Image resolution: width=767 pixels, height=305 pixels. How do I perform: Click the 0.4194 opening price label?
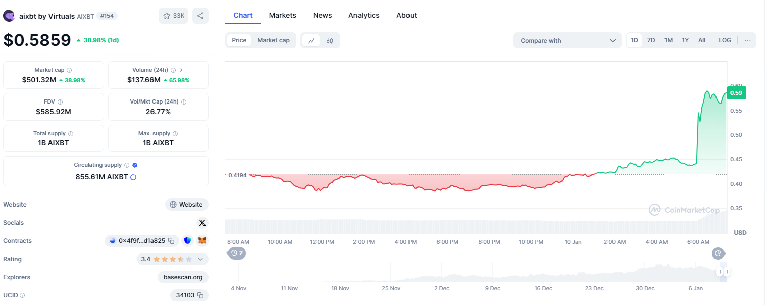pos(237,175)
